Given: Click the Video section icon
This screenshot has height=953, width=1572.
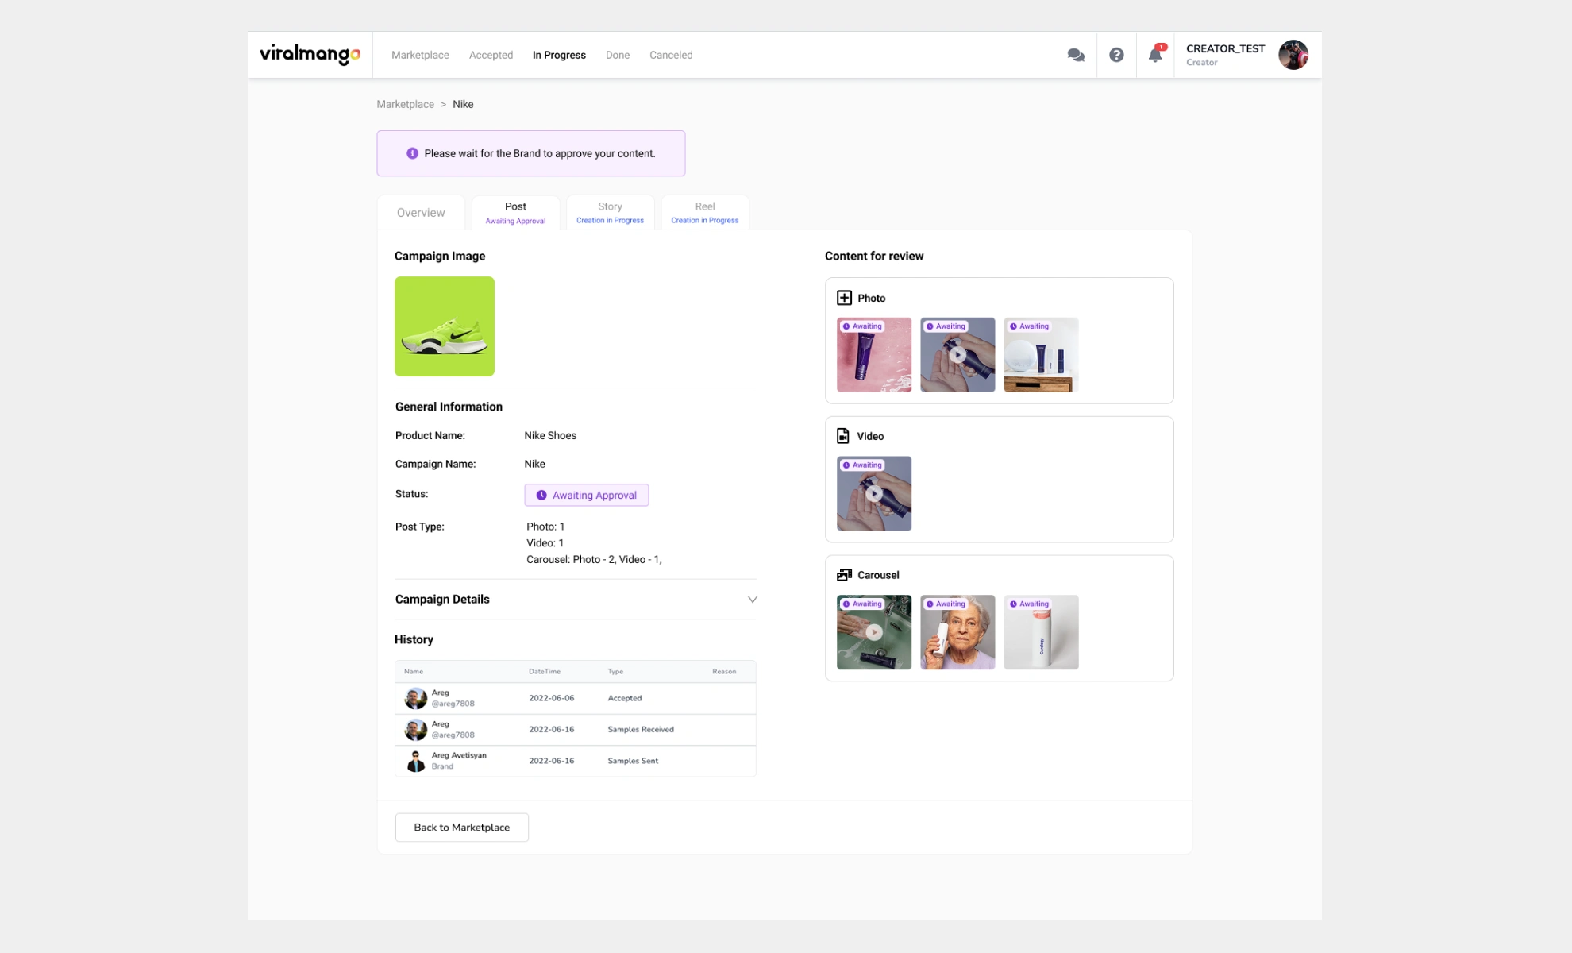Looking at the screenshot, I should coord(843,435).
